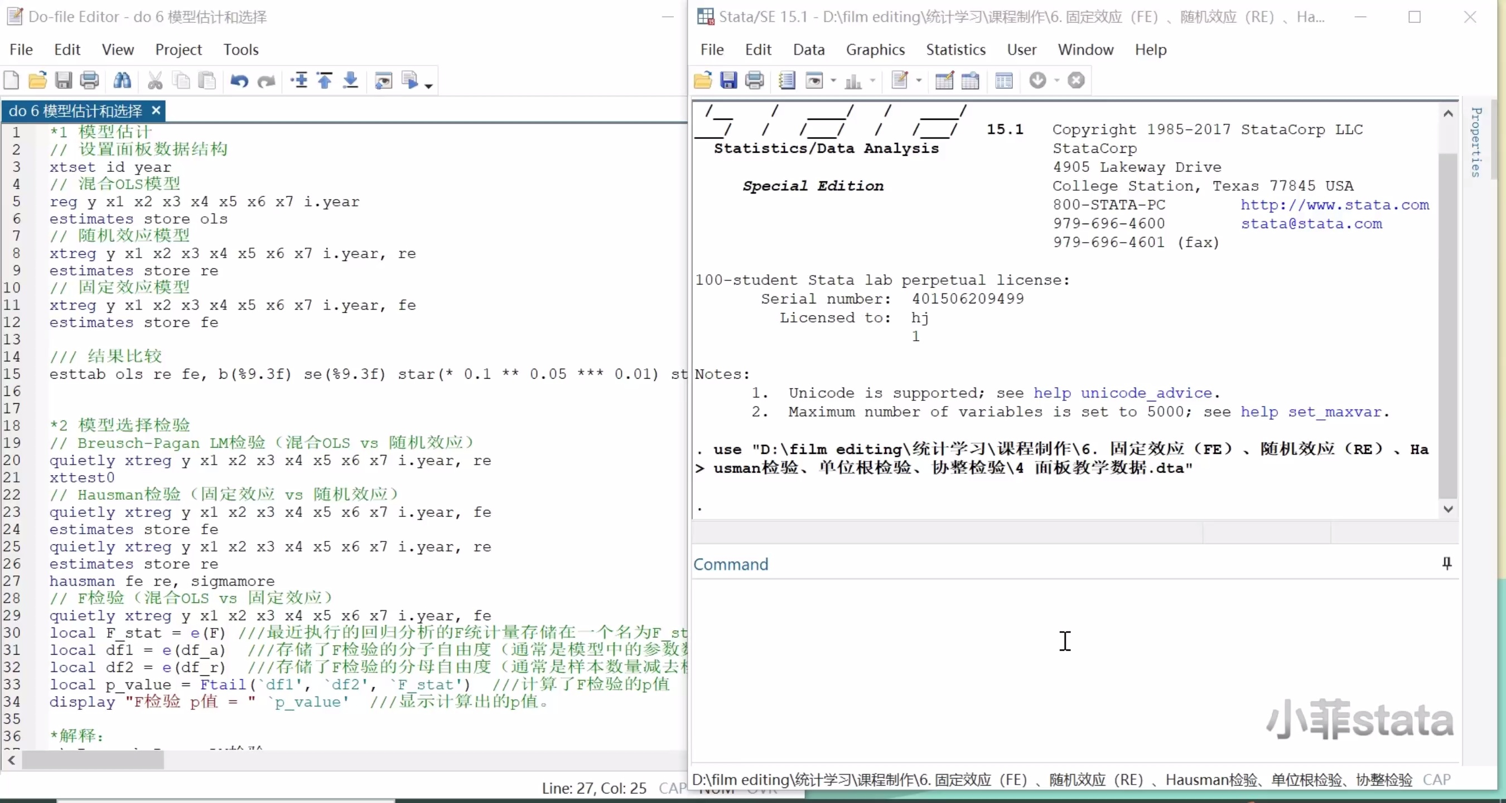Create a new do-file in Do-file Editor
Screen dimensions: 1506x803
click(11, 80)
